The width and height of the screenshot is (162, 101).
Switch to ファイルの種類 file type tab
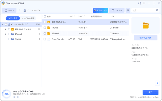pyautogui.click(x=28, y=18)
